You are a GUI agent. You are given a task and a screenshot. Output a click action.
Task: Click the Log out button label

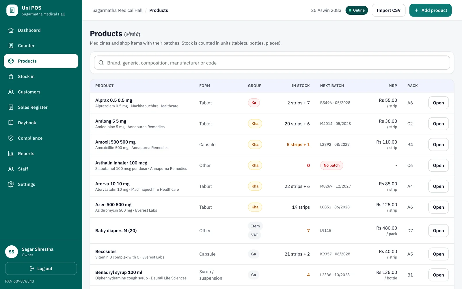coord(45,268)
